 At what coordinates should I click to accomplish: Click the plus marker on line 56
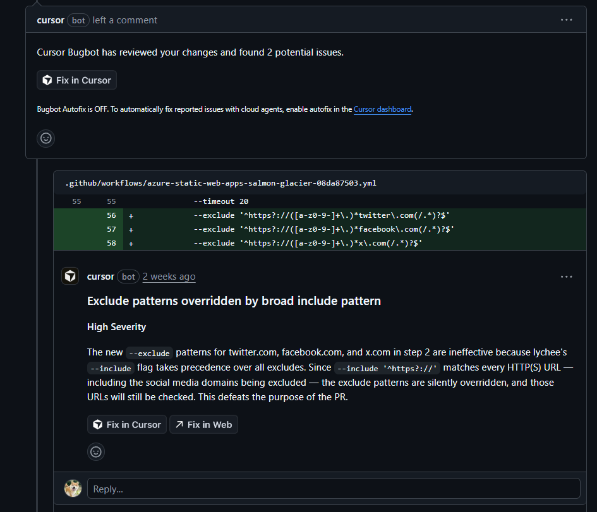pyautogui.click(x=131, y=216)
